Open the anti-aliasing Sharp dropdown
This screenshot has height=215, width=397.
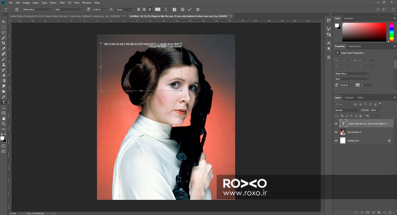(125, 10)
